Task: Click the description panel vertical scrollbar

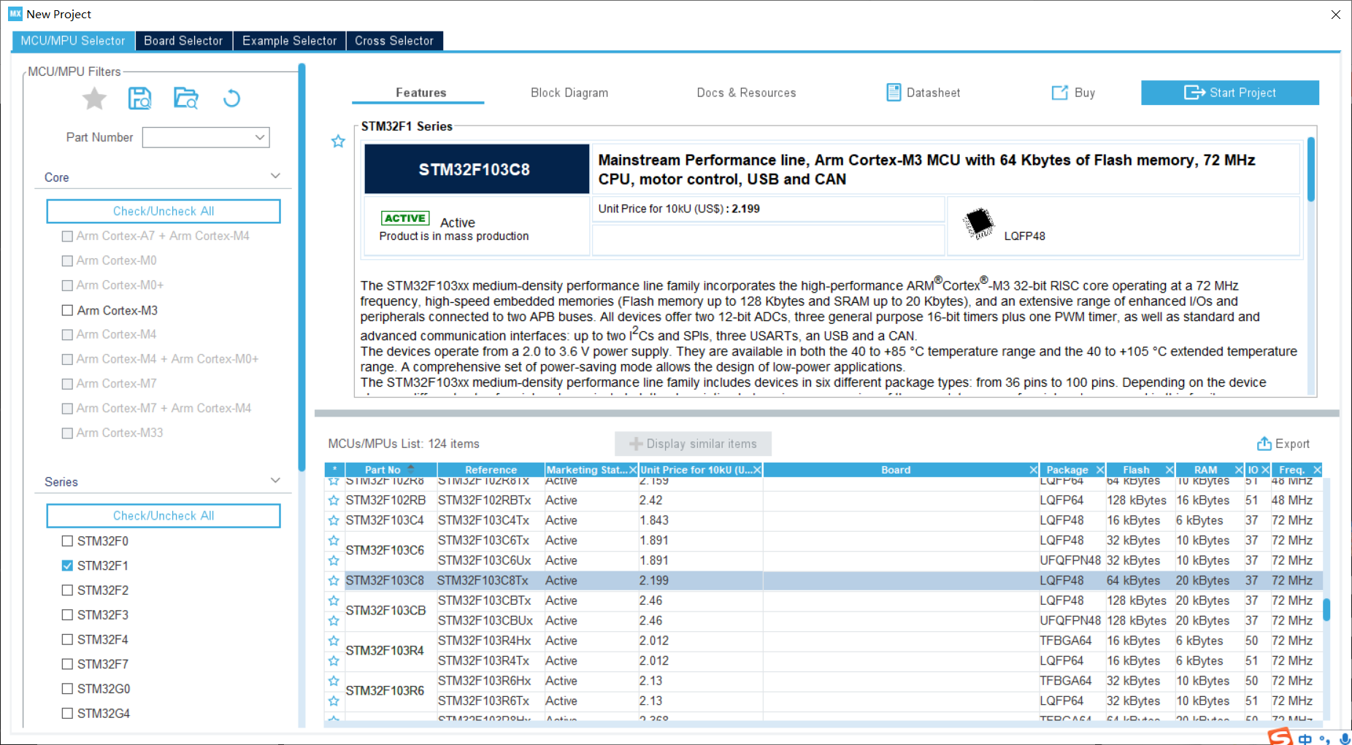Action: tap(1311, 169)
